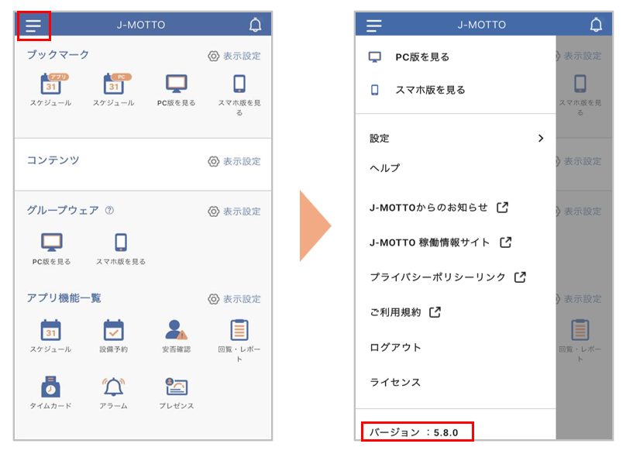Screen dimensions: 633x454
Task: Click 表示設定 beside コンテンツ on left screen
Action: (x=234, y=161)
